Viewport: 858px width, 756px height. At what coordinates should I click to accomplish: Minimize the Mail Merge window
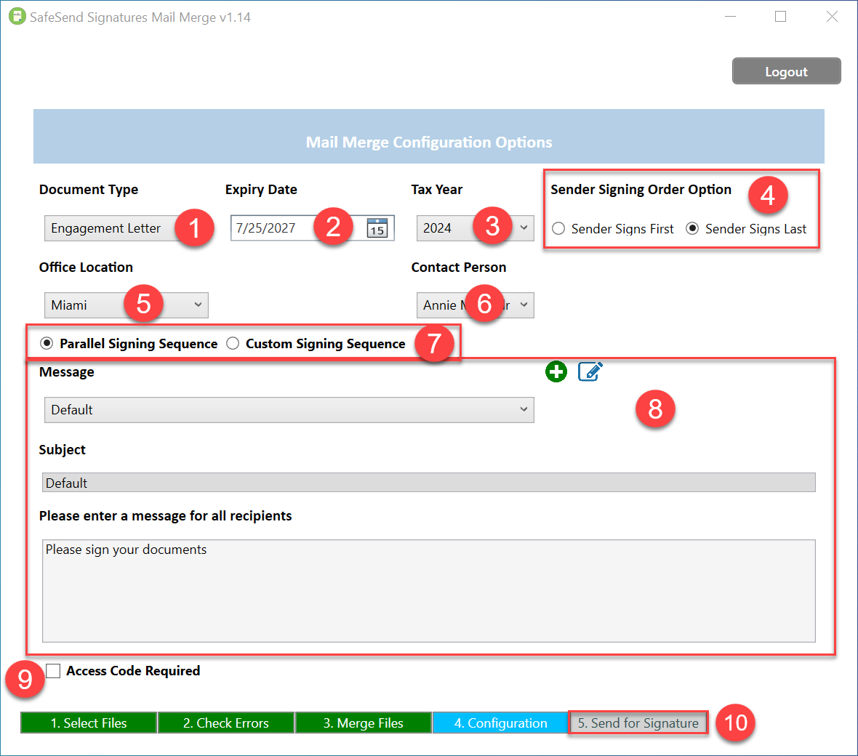coord(731,17)
